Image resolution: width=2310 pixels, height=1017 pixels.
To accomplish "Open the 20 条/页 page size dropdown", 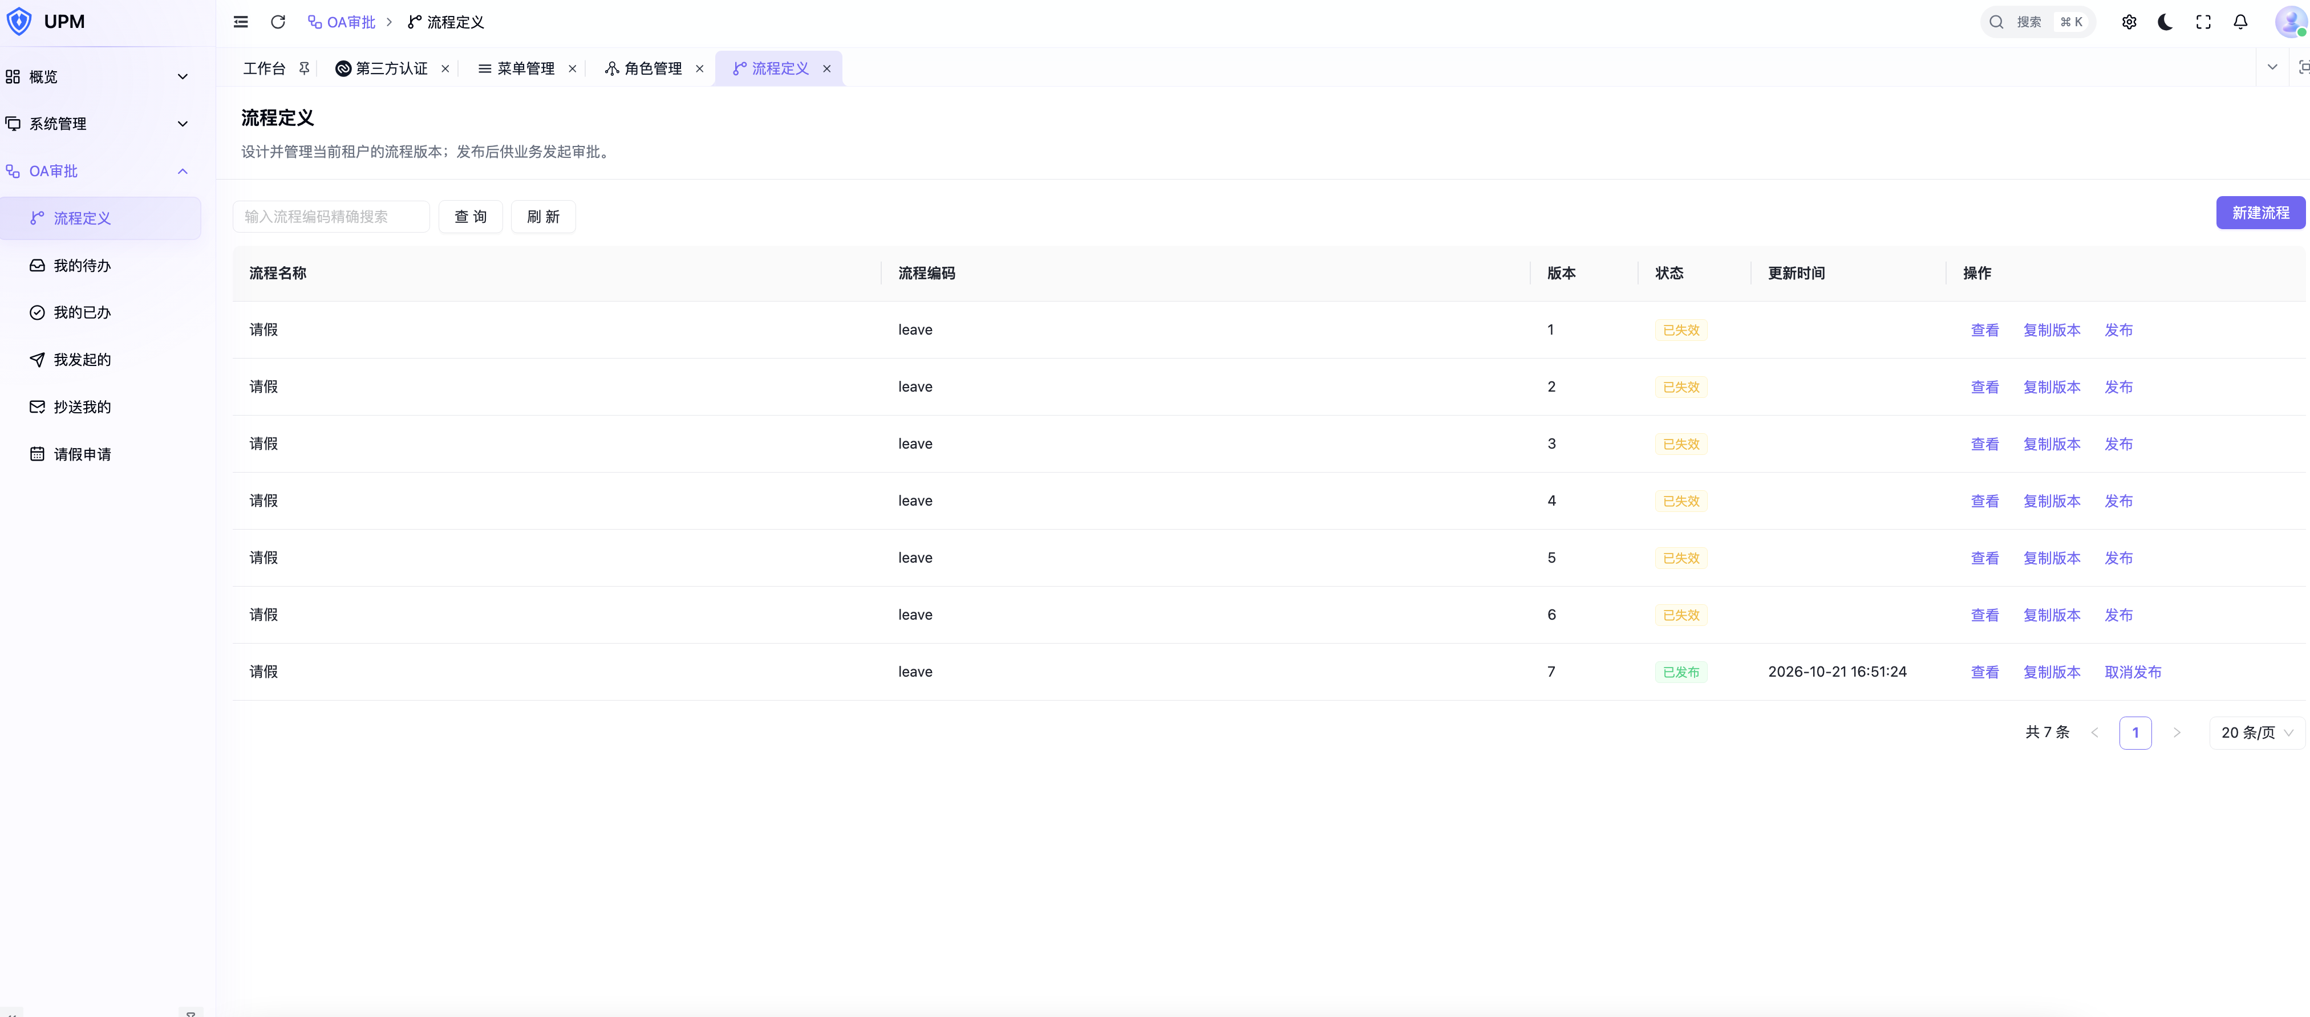I will (x=2256, y=732).
